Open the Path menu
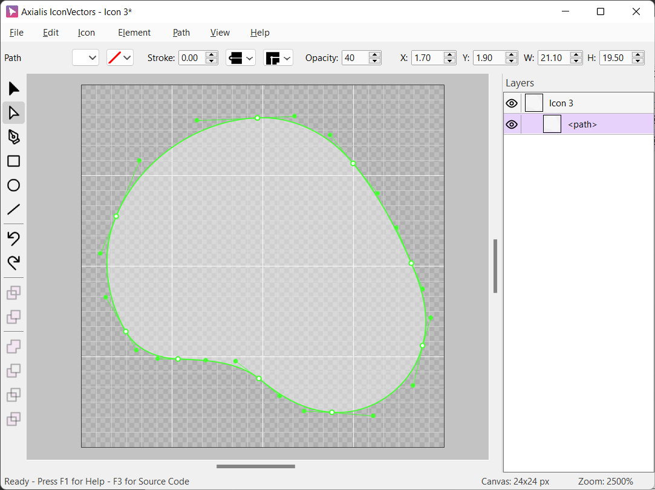 coord(181,33)
